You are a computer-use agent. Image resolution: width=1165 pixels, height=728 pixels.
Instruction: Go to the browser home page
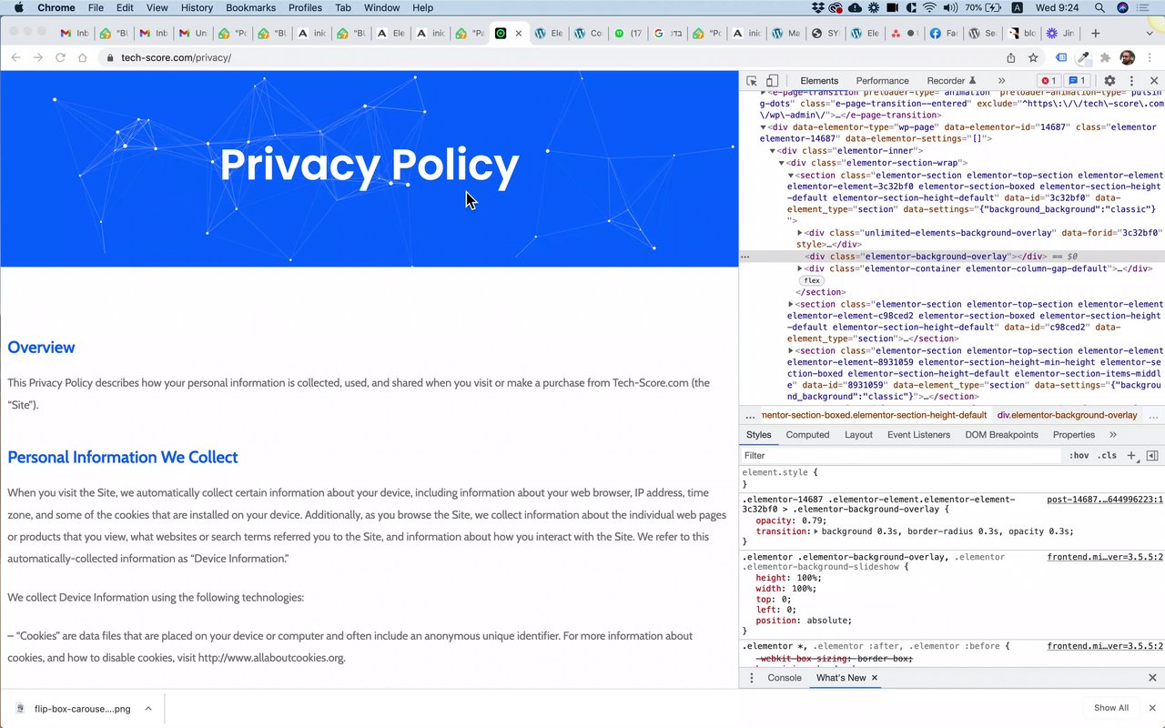click(83, 57)
